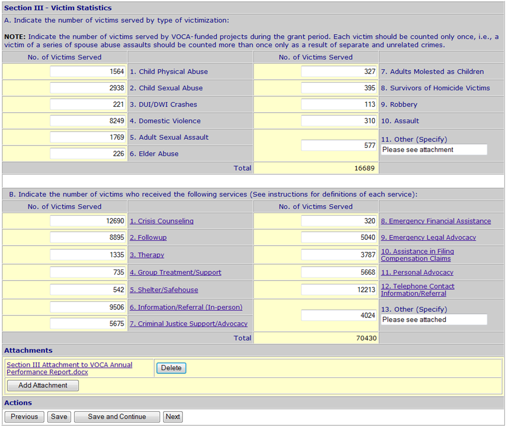Screen dimensions: 507x426
Task: Click the 'Please see attachment' specify field
Action: pos(434,149)
